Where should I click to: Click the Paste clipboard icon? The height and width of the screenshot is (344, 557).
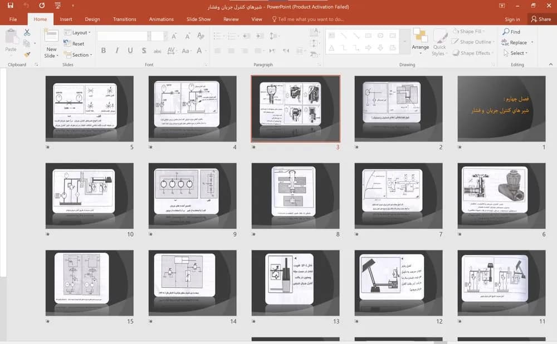[x=11, y=37]
